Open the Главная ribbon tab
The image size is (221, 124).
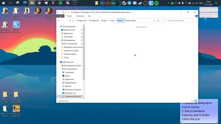click(x=69, y=16)
